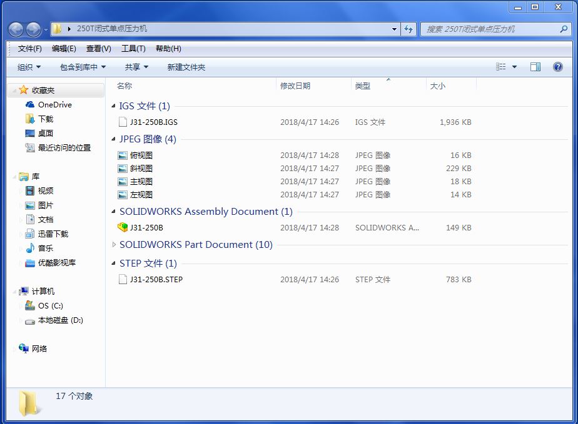Image resolution: width=578 pixels, height=424 pixels.
Task: Open the 工具(T) menu
Action: coord(133,48)
